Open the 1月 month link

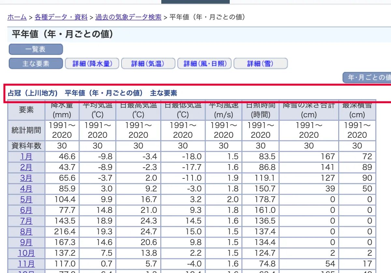point(26,157)
